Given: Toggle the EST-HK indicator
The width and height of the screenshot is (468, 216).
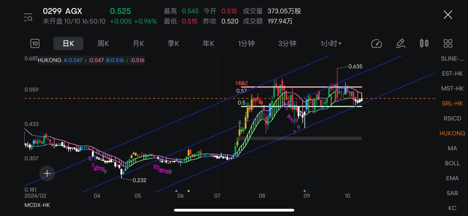Looking at the screenshot, I should [452, 73].
